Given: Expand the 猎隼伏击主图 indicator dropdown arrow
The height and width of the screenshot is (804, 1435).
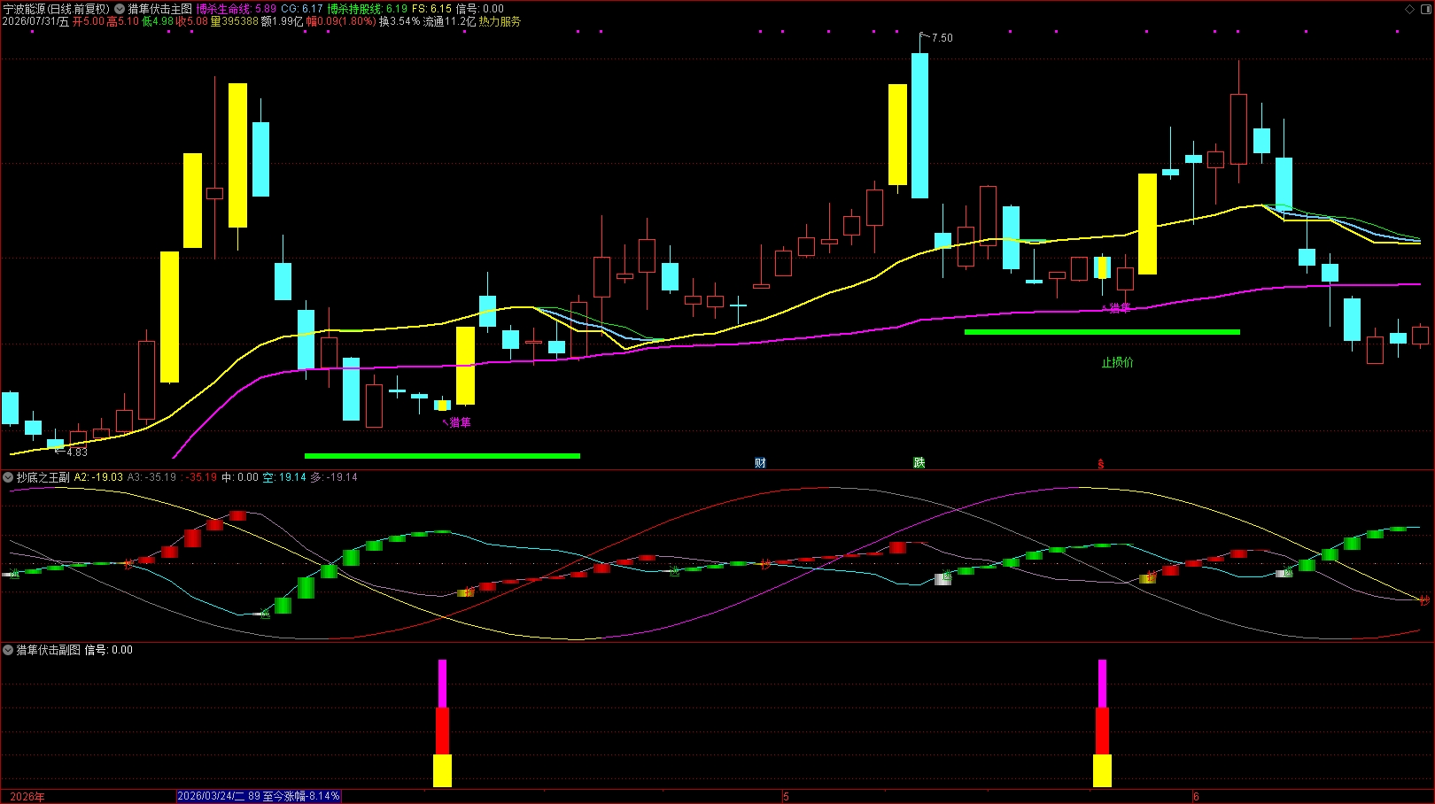Looking at the screenshot, I should click(x=120, y=9).
